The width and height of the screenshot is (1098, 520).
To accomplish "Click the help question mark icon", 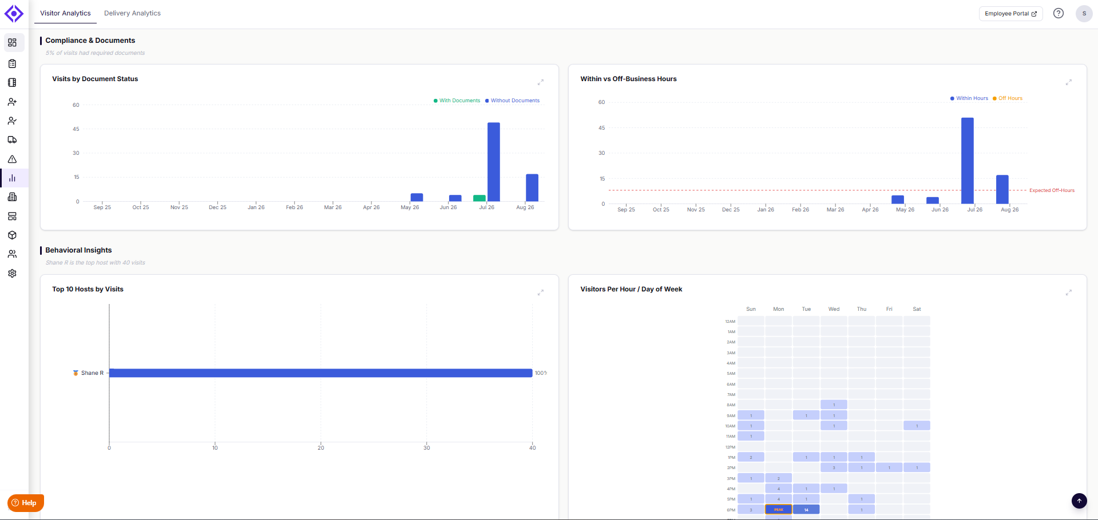I will coord(1059,13).
